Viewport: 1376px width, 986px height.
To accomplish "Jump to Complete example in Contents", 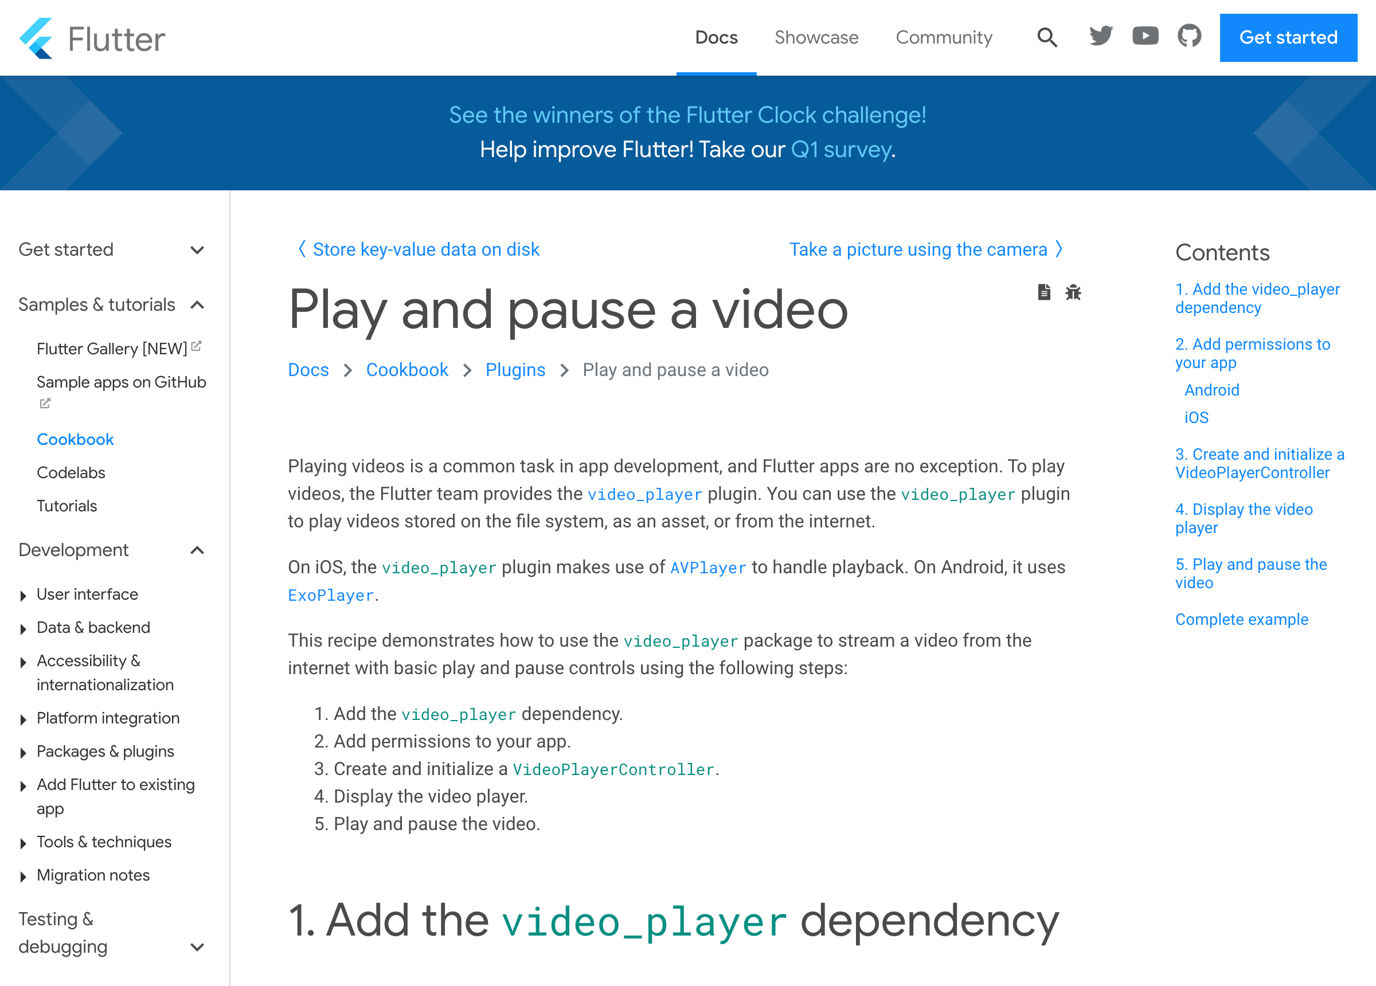I will click(1241, 620).
